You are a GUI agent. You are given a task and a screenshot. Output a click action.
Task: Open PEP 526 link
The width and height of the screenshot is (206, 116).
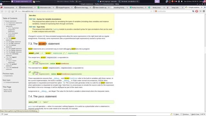32,19
